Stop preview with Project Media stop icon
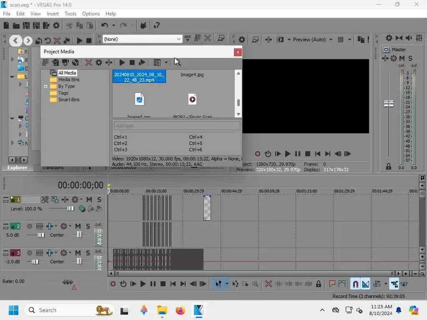427x320 pixels. click(132, 62)
